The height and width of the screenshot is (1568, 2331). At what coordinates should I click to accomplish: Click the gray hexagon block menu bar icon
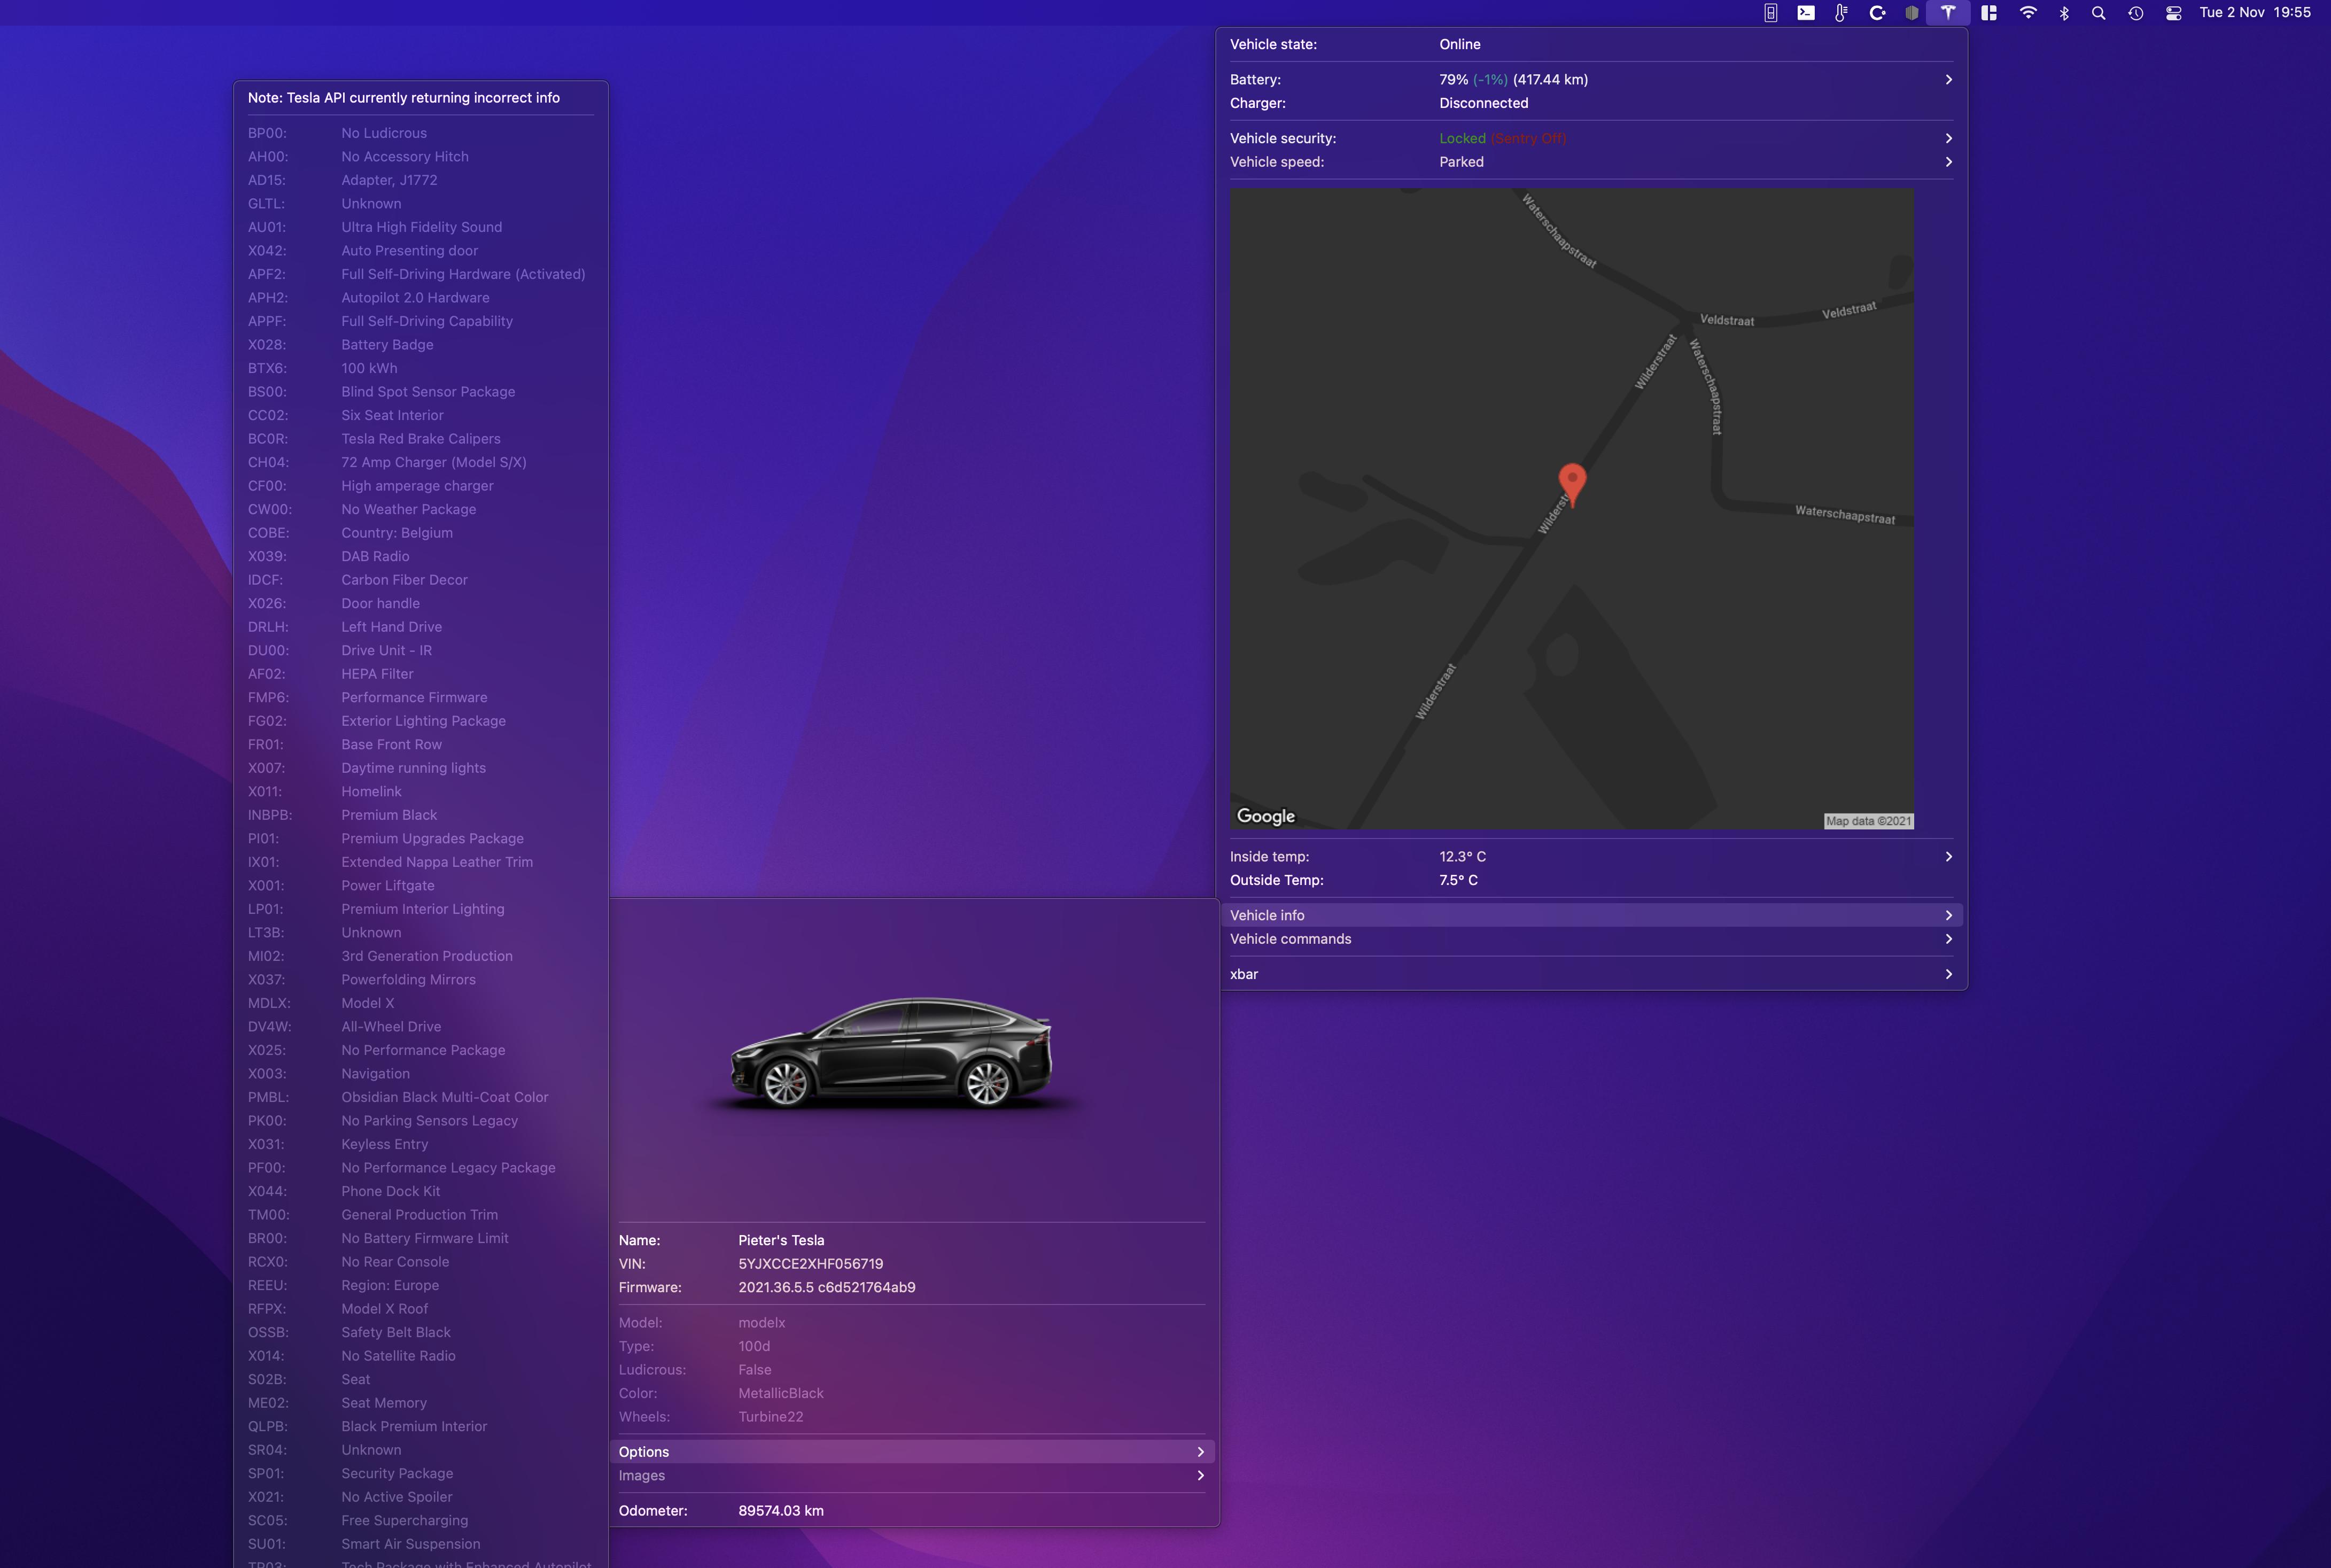1912,13
